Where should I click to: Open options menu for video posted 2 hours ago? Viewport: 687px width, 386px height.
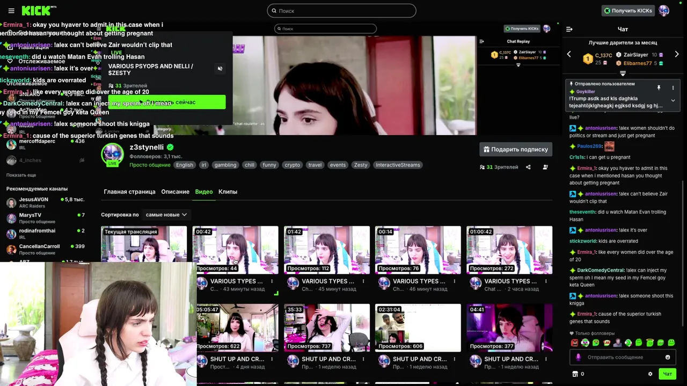point(546,281)
